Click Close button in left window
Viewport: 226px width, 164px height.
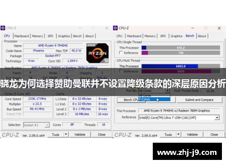coord(102,135)
